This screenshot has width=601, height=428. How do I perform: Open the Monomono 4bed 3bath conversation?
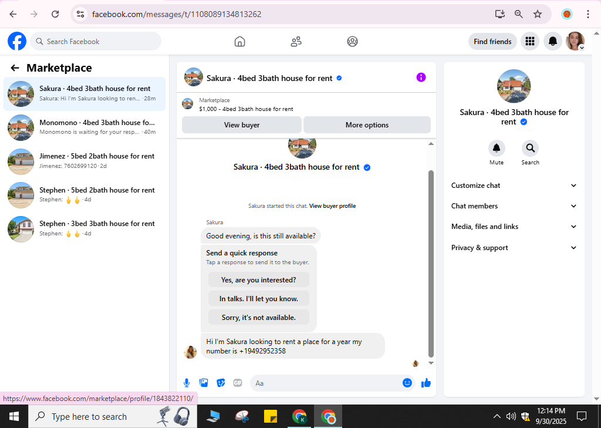tap(85, 127)
